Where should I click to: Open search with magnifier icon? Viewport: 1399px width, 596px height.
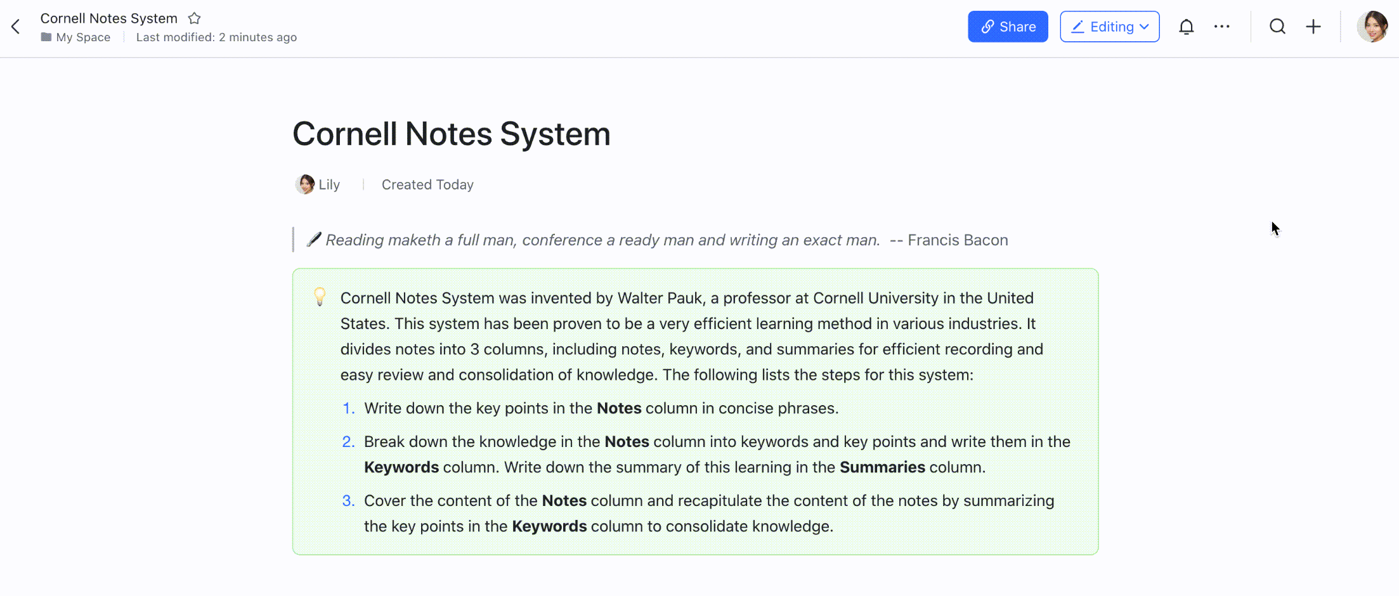[1277, 27]
